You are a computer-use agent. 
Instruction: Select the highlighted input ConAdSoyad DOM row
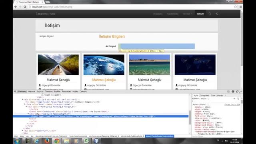point(100,116)
